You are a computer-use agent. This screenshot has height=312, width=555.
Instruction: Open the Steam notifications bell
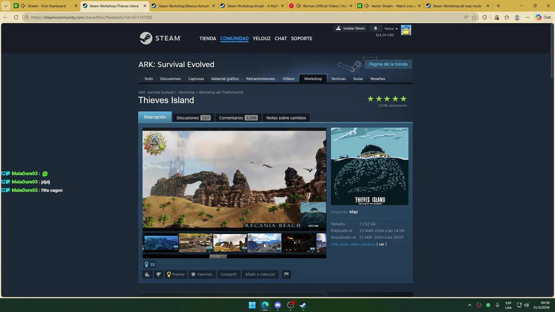375,28
